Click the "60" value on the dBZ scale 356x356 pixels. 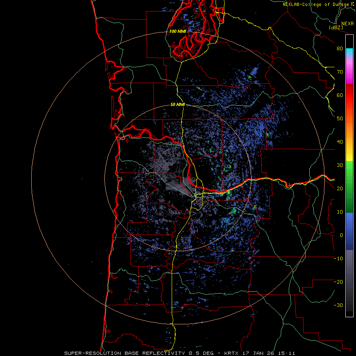[x=340, y=95]
